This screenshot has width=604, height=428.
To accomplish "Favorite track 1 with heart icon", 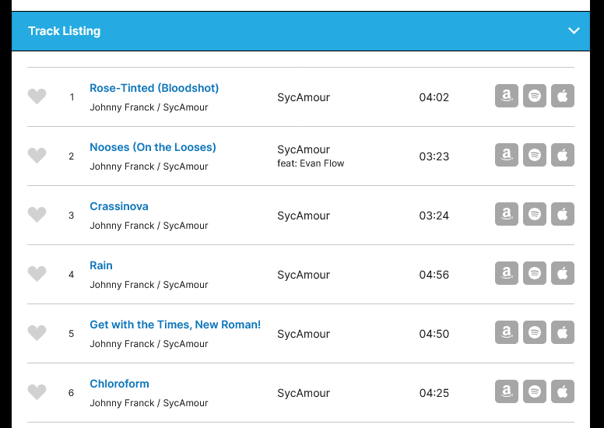I will coord(37,96).
